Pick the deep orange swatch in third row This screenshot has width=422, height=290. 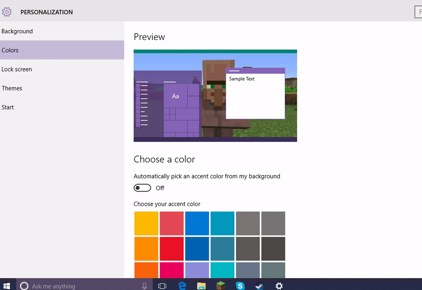pyautogui.click(x=146, y=270)
